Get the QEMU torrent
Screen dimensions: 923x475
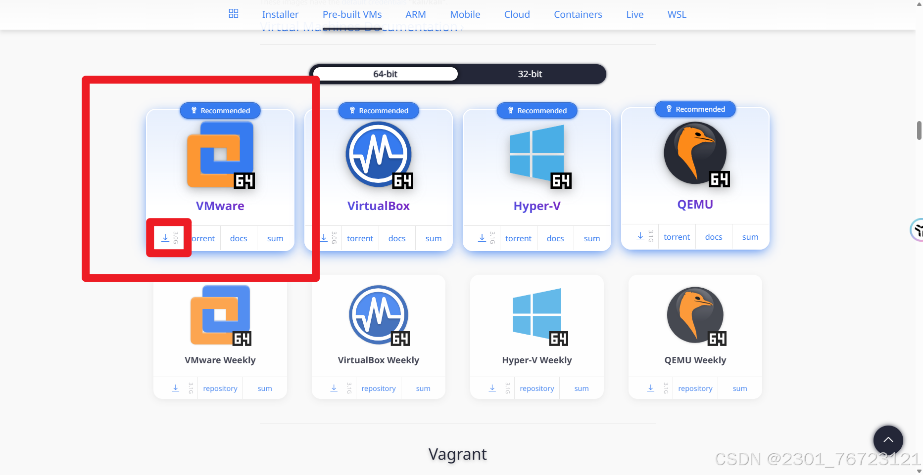677,237
